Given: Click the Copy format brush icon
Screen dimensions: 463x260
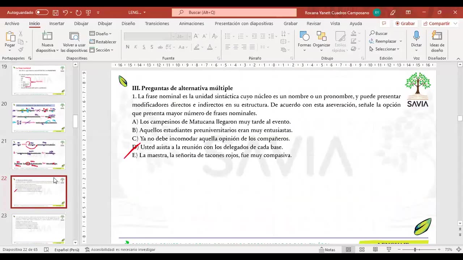Looking at the screenshot, I should coord(21,49).
